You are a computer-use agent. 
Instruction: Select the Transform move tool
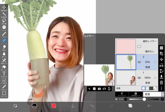coord(4,7)
